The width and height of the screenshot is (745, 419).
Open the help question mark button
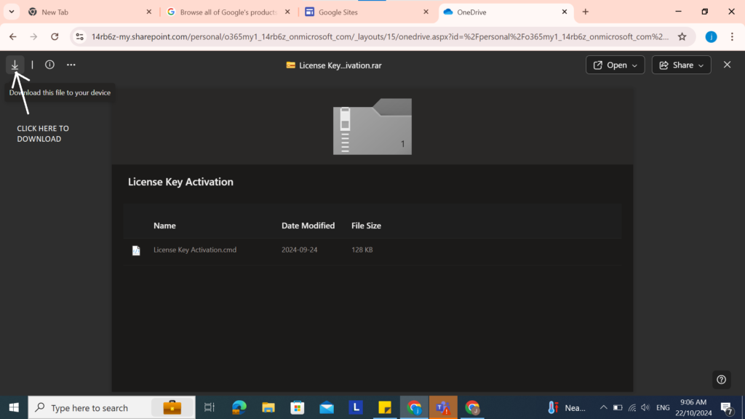721,380
